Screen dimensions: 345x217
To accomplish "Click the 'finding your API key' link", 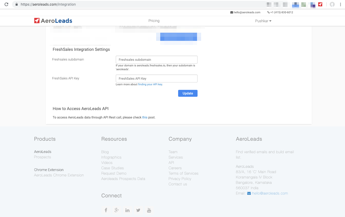I will pos(150,84).
